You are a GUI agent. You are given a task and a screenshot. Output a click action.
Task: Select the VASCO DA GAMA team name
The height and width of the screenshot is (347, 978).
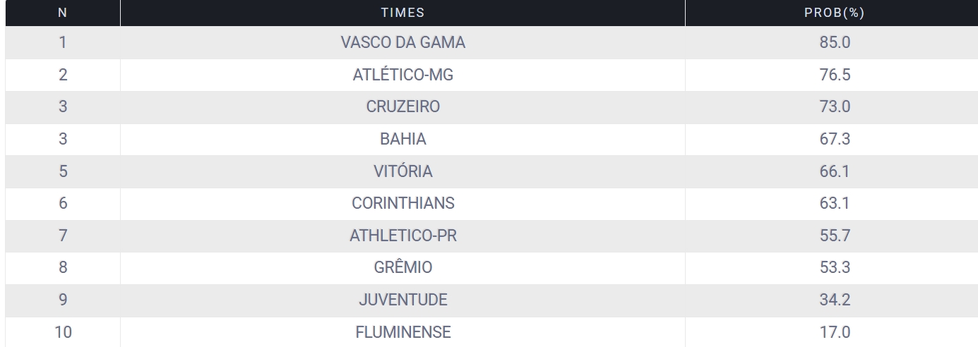tap(402, 42)
